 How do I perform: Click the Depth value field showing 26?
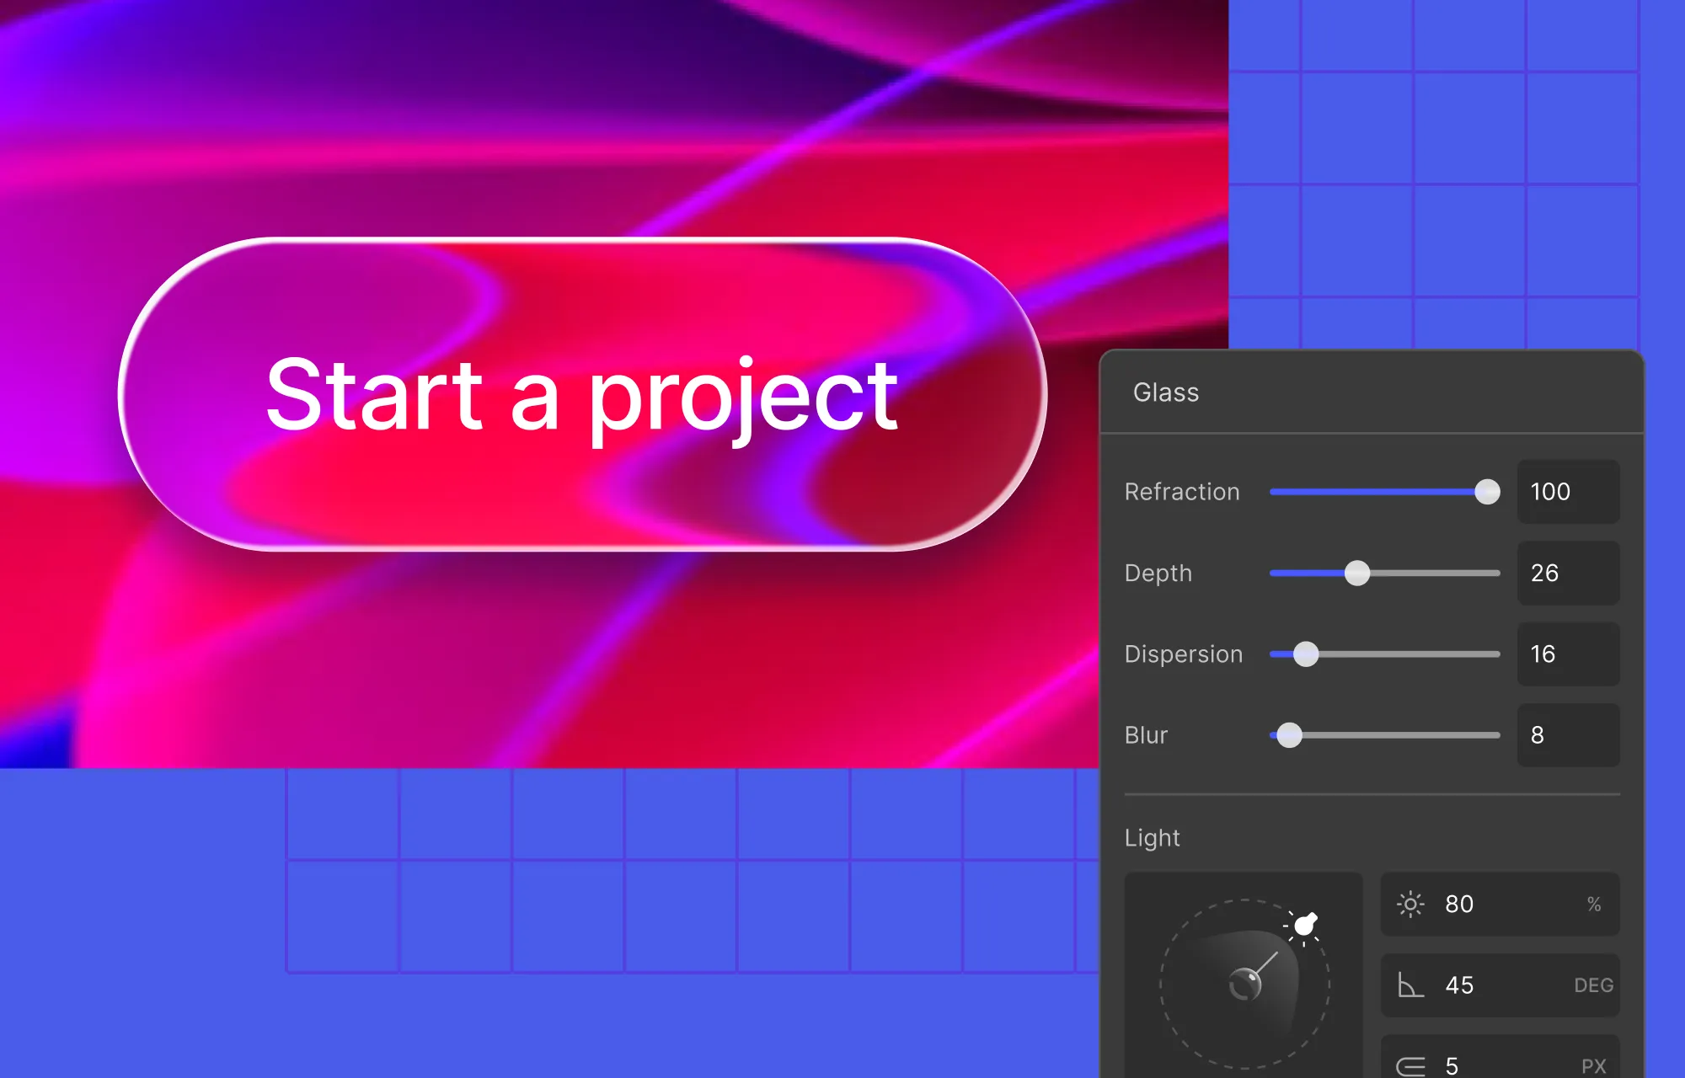1567,574
